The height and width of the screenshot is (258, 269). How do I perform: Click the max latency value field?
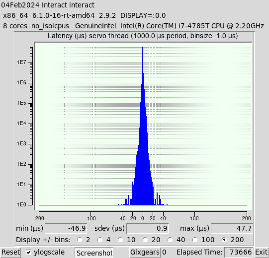tap(232, 228)
